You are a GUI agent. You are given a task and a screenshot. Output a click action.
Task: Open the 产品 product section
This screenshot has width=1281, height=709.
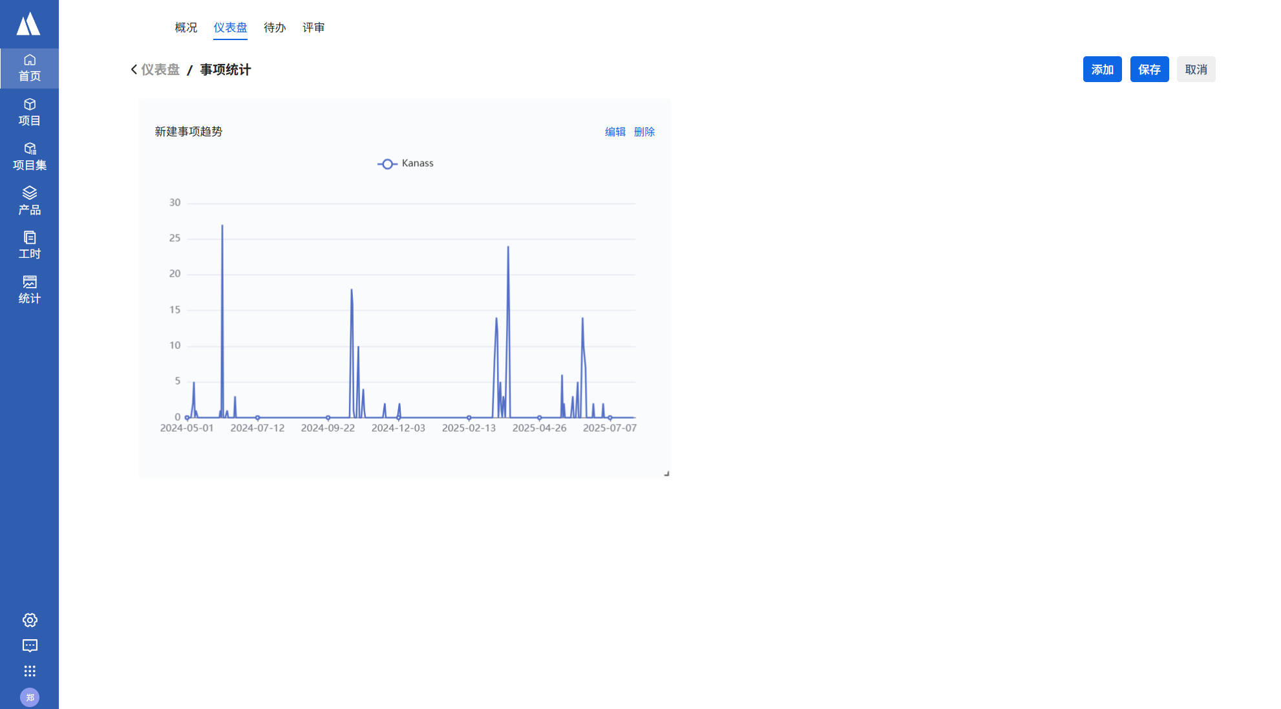[29, 201]
